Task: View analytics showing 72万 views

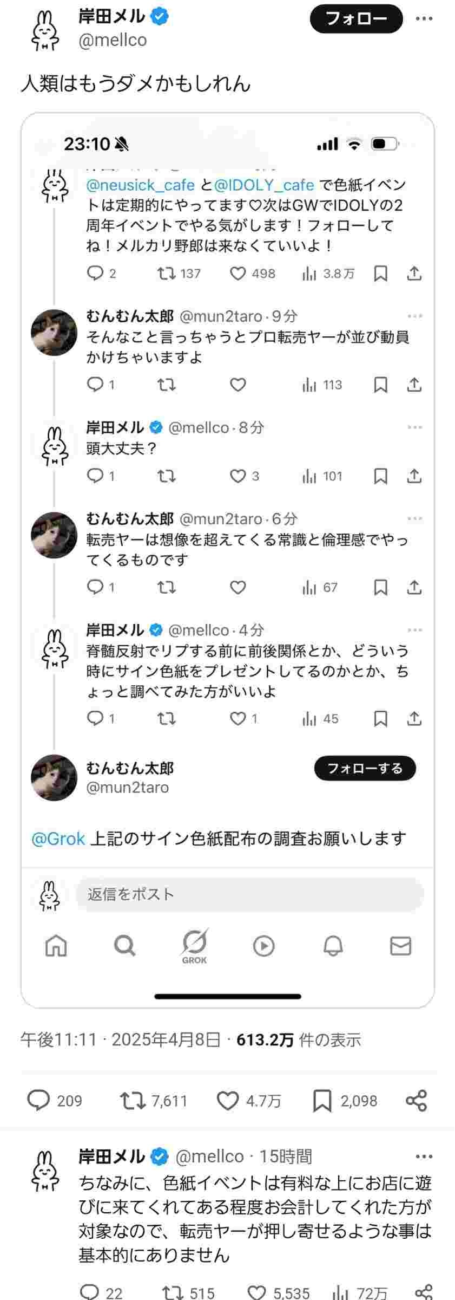Action: [341, 1292]
